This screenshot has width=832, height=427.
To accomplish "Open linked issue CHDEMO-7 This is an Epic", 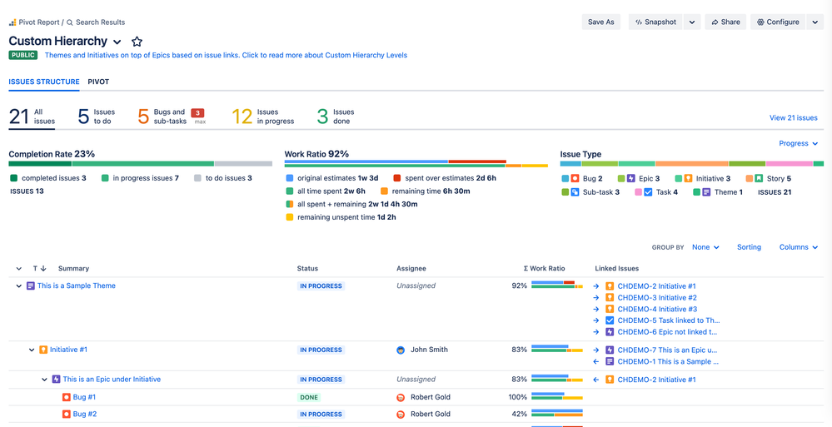I will coord(667,350).
